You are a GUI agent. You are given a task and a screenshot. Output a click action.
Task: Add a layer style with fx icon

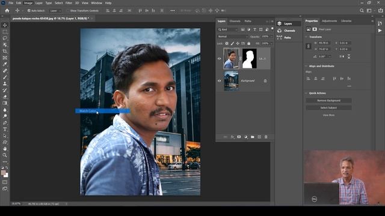coord(232,137)
